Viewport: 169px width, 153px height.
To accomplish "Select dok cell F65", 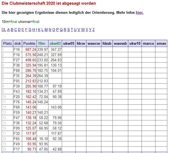I will (x=17, y=139).
